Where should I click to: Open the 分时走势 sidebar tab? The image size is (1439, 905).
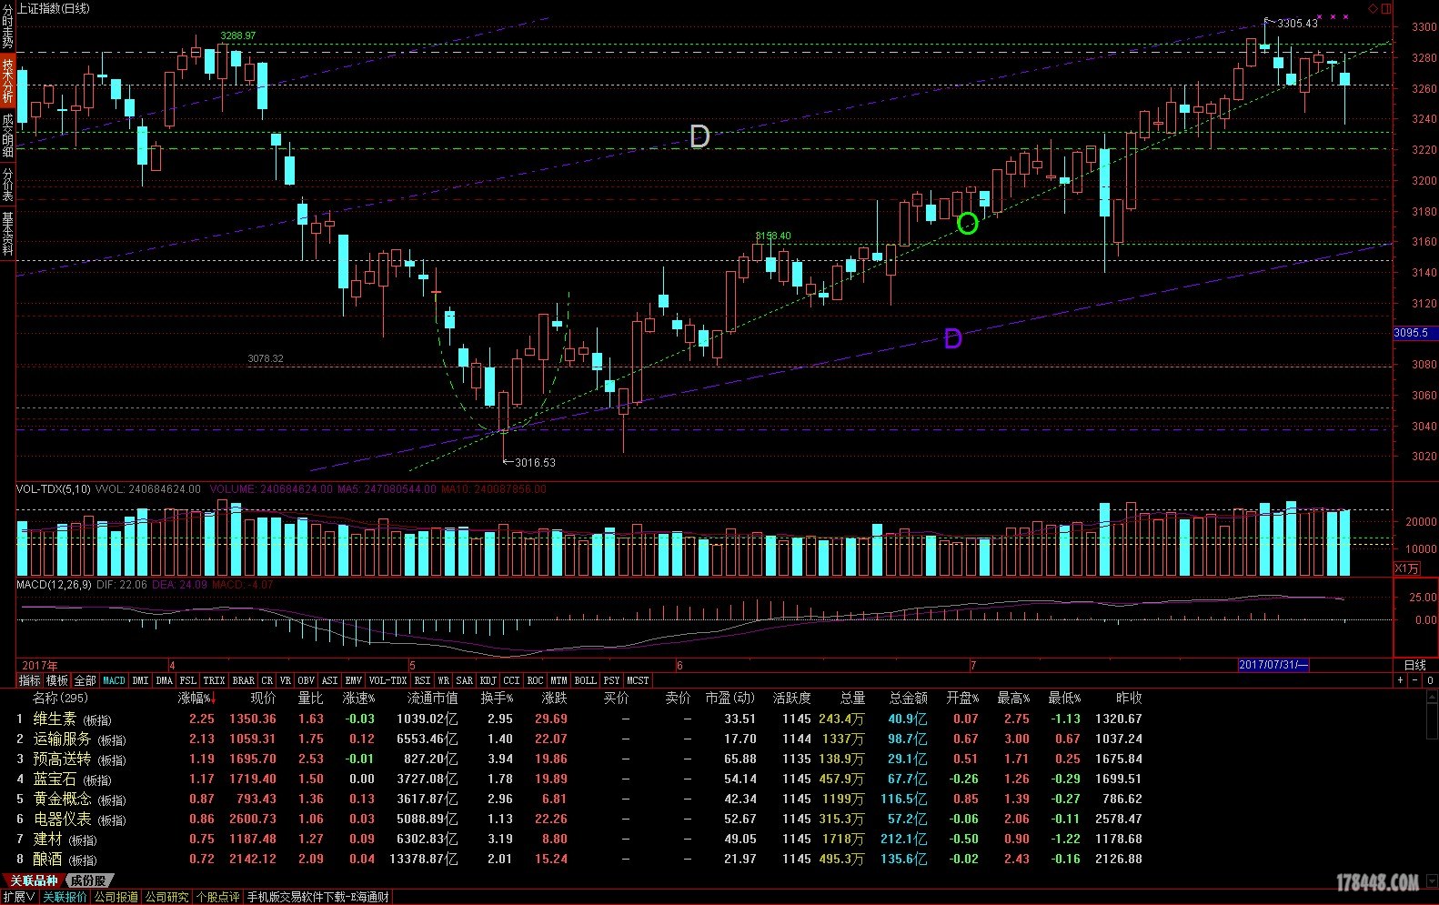[7, 26]
